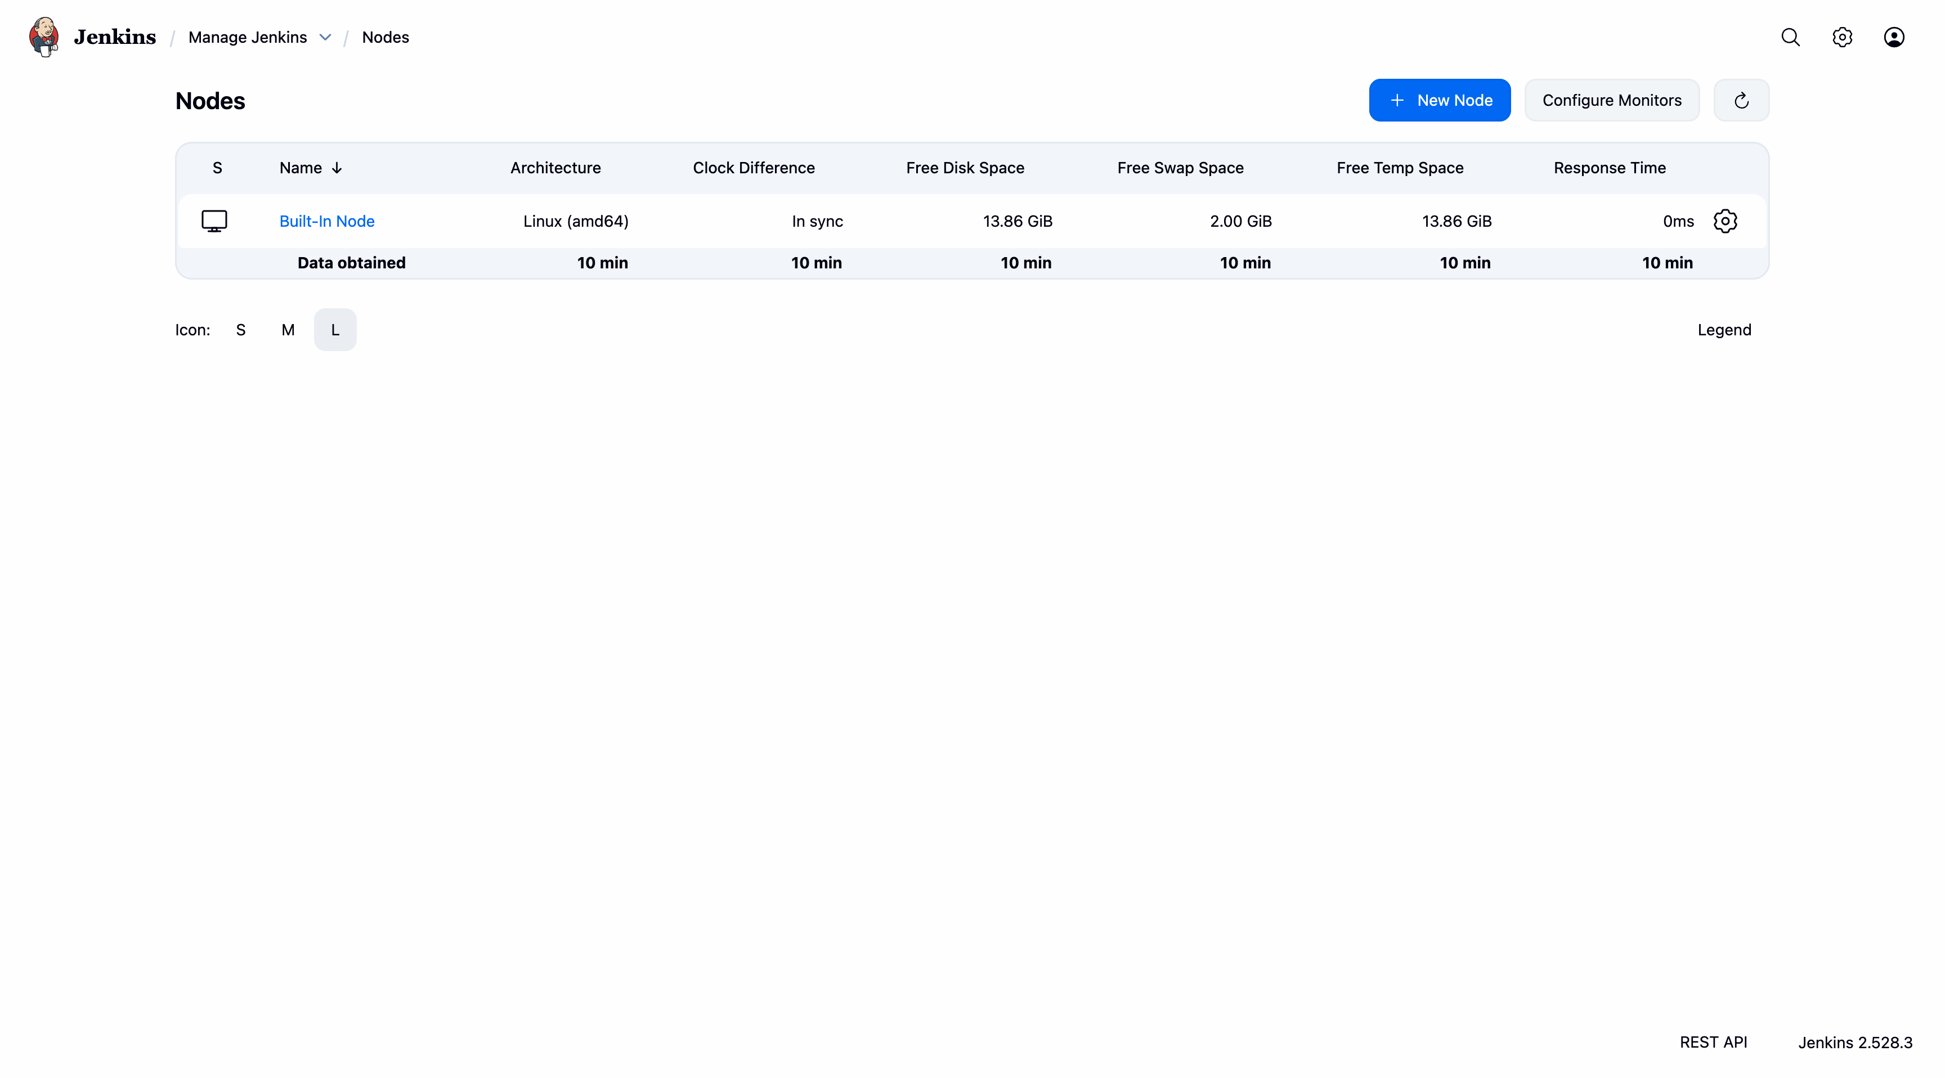This screenshot has height=1078, width=1945.
Task: Open Manage Jenkins gear in header
Action: pos(1841,37)
